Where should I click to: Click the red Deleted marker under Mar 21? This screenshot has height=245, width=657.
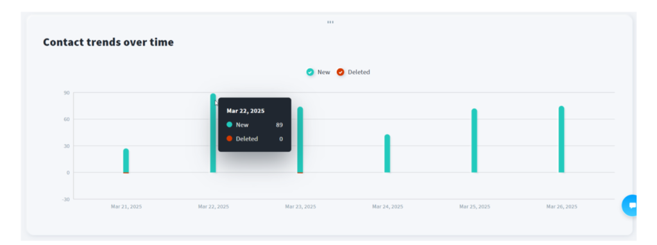126,173
